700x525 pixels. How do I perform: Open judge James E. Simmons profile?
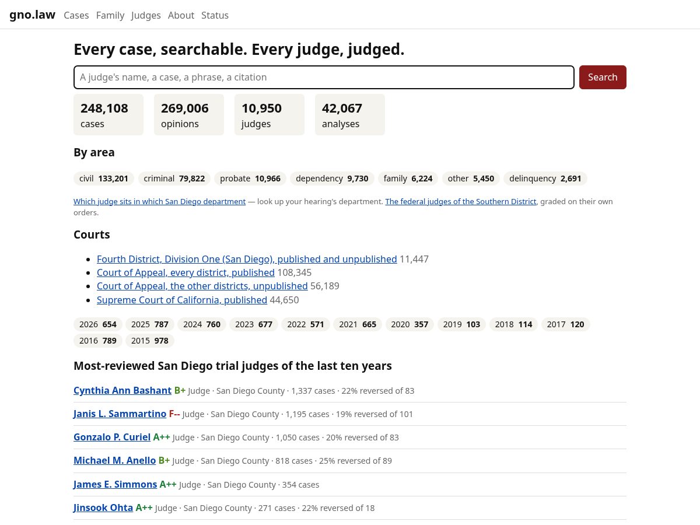coord(115,484)
